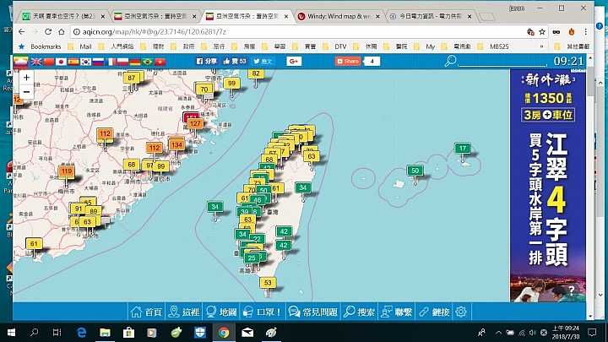Select the China flag language
This screenshot has height=342, width=608.
[48, 62]
